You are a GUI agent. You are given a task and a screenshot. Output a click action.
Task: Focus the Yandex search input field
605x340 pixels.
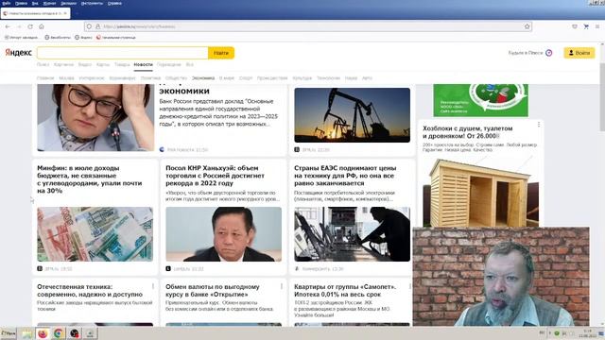point(122,53)
